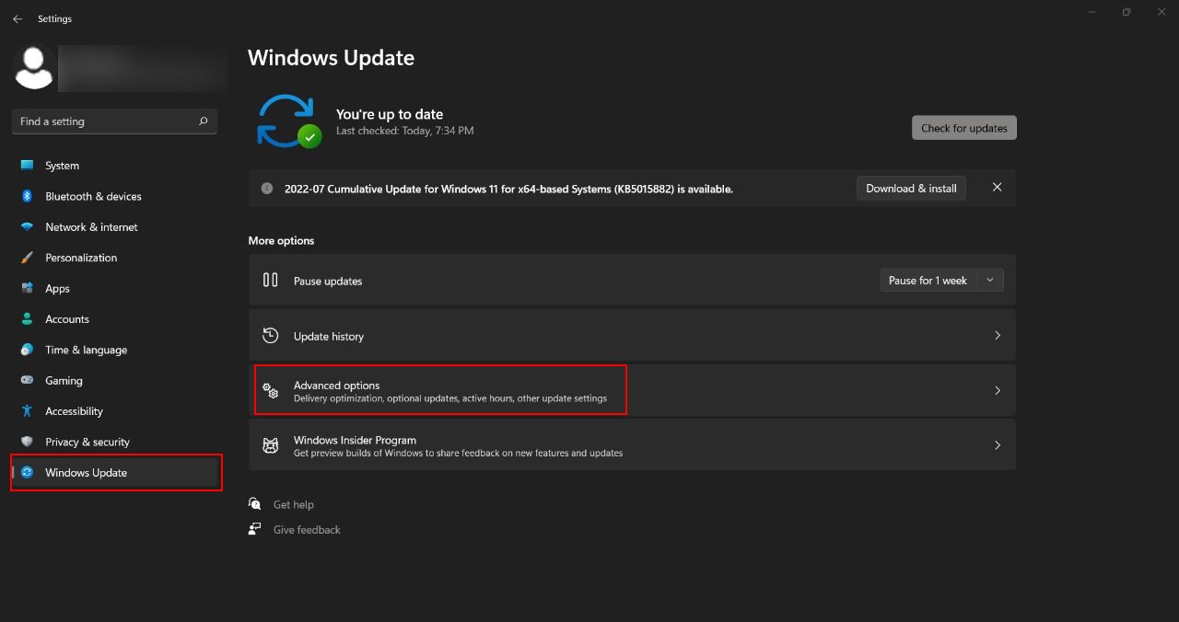Click the Windows Insider Program icon
The width and height of the screenshot is (1179, 622).
pos(270,444)
